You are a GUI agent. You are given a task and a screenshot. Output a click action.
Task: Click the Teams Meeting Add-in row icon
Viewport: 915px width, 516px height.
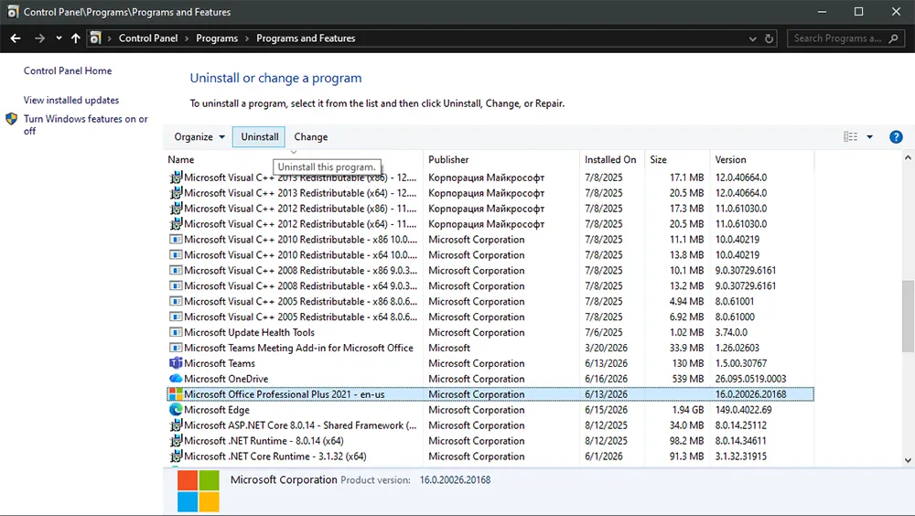[176, 348]
